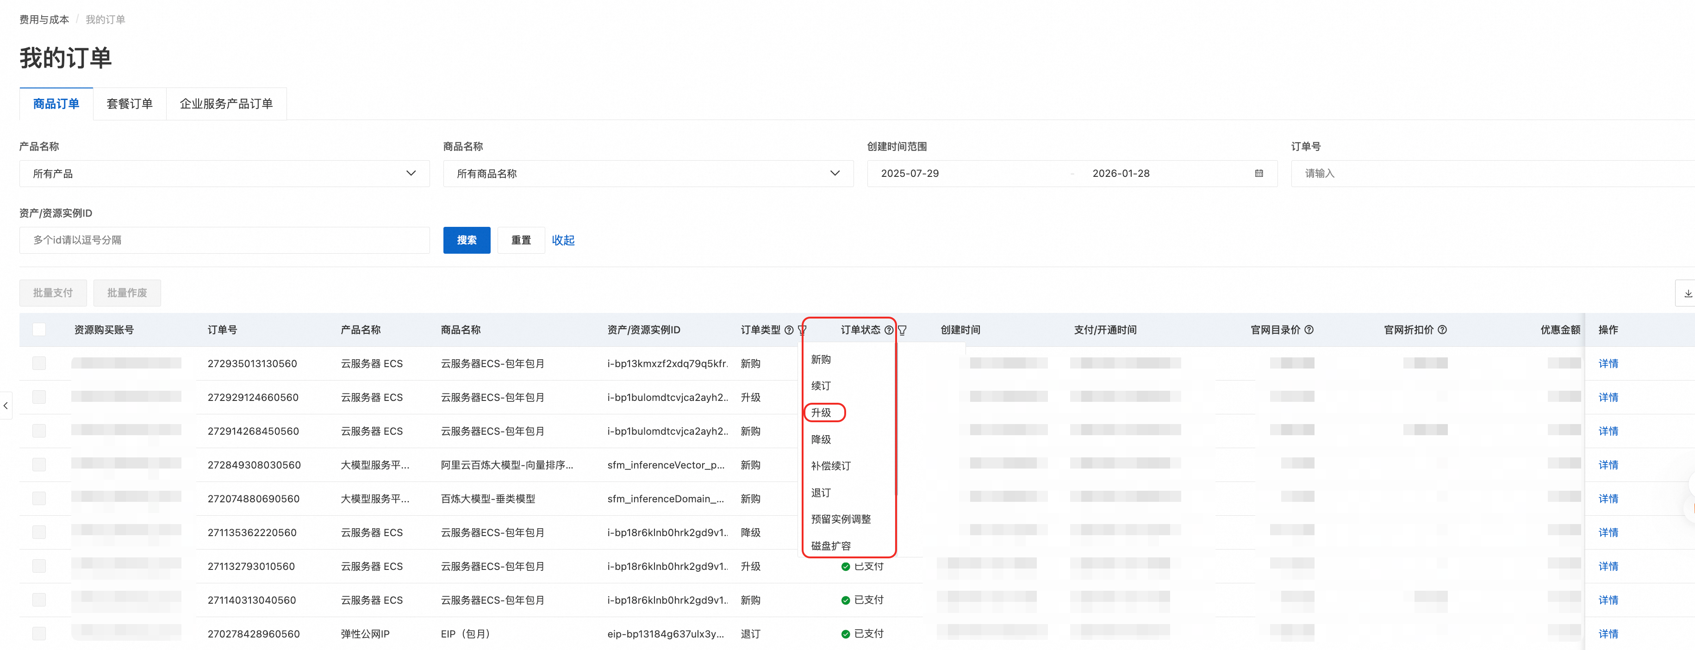This screenshot has height=650, width=1695.
Task: Click instance ID eip-bp13184g637ulx3y...
Action: tap(665, 634)
